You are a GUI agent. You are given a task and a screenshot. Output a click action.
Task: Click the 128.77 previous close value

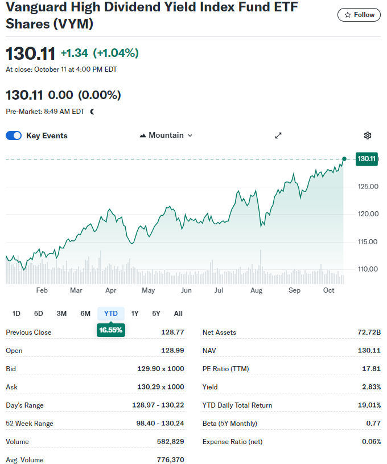pos(172,332)
